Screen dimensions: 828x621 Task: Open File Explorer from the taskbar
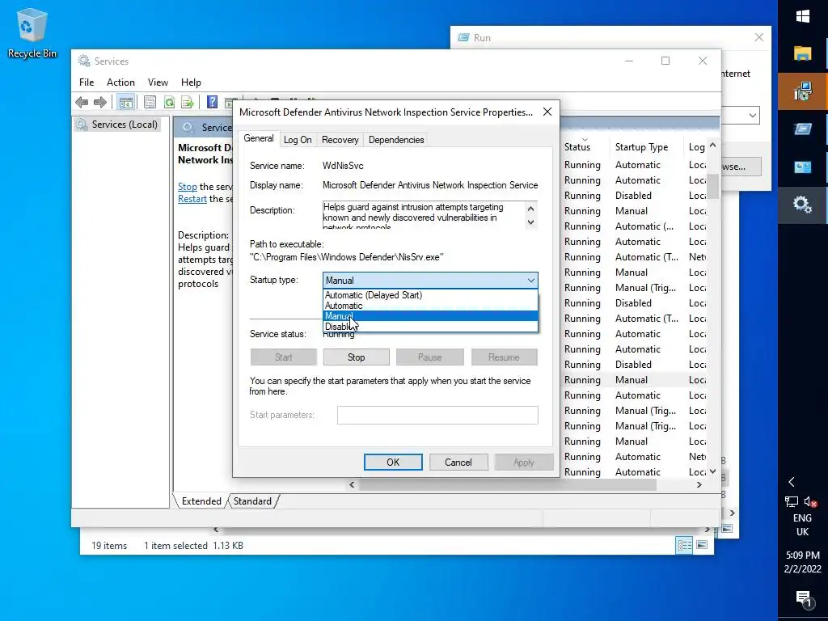[x=803, y=53]
